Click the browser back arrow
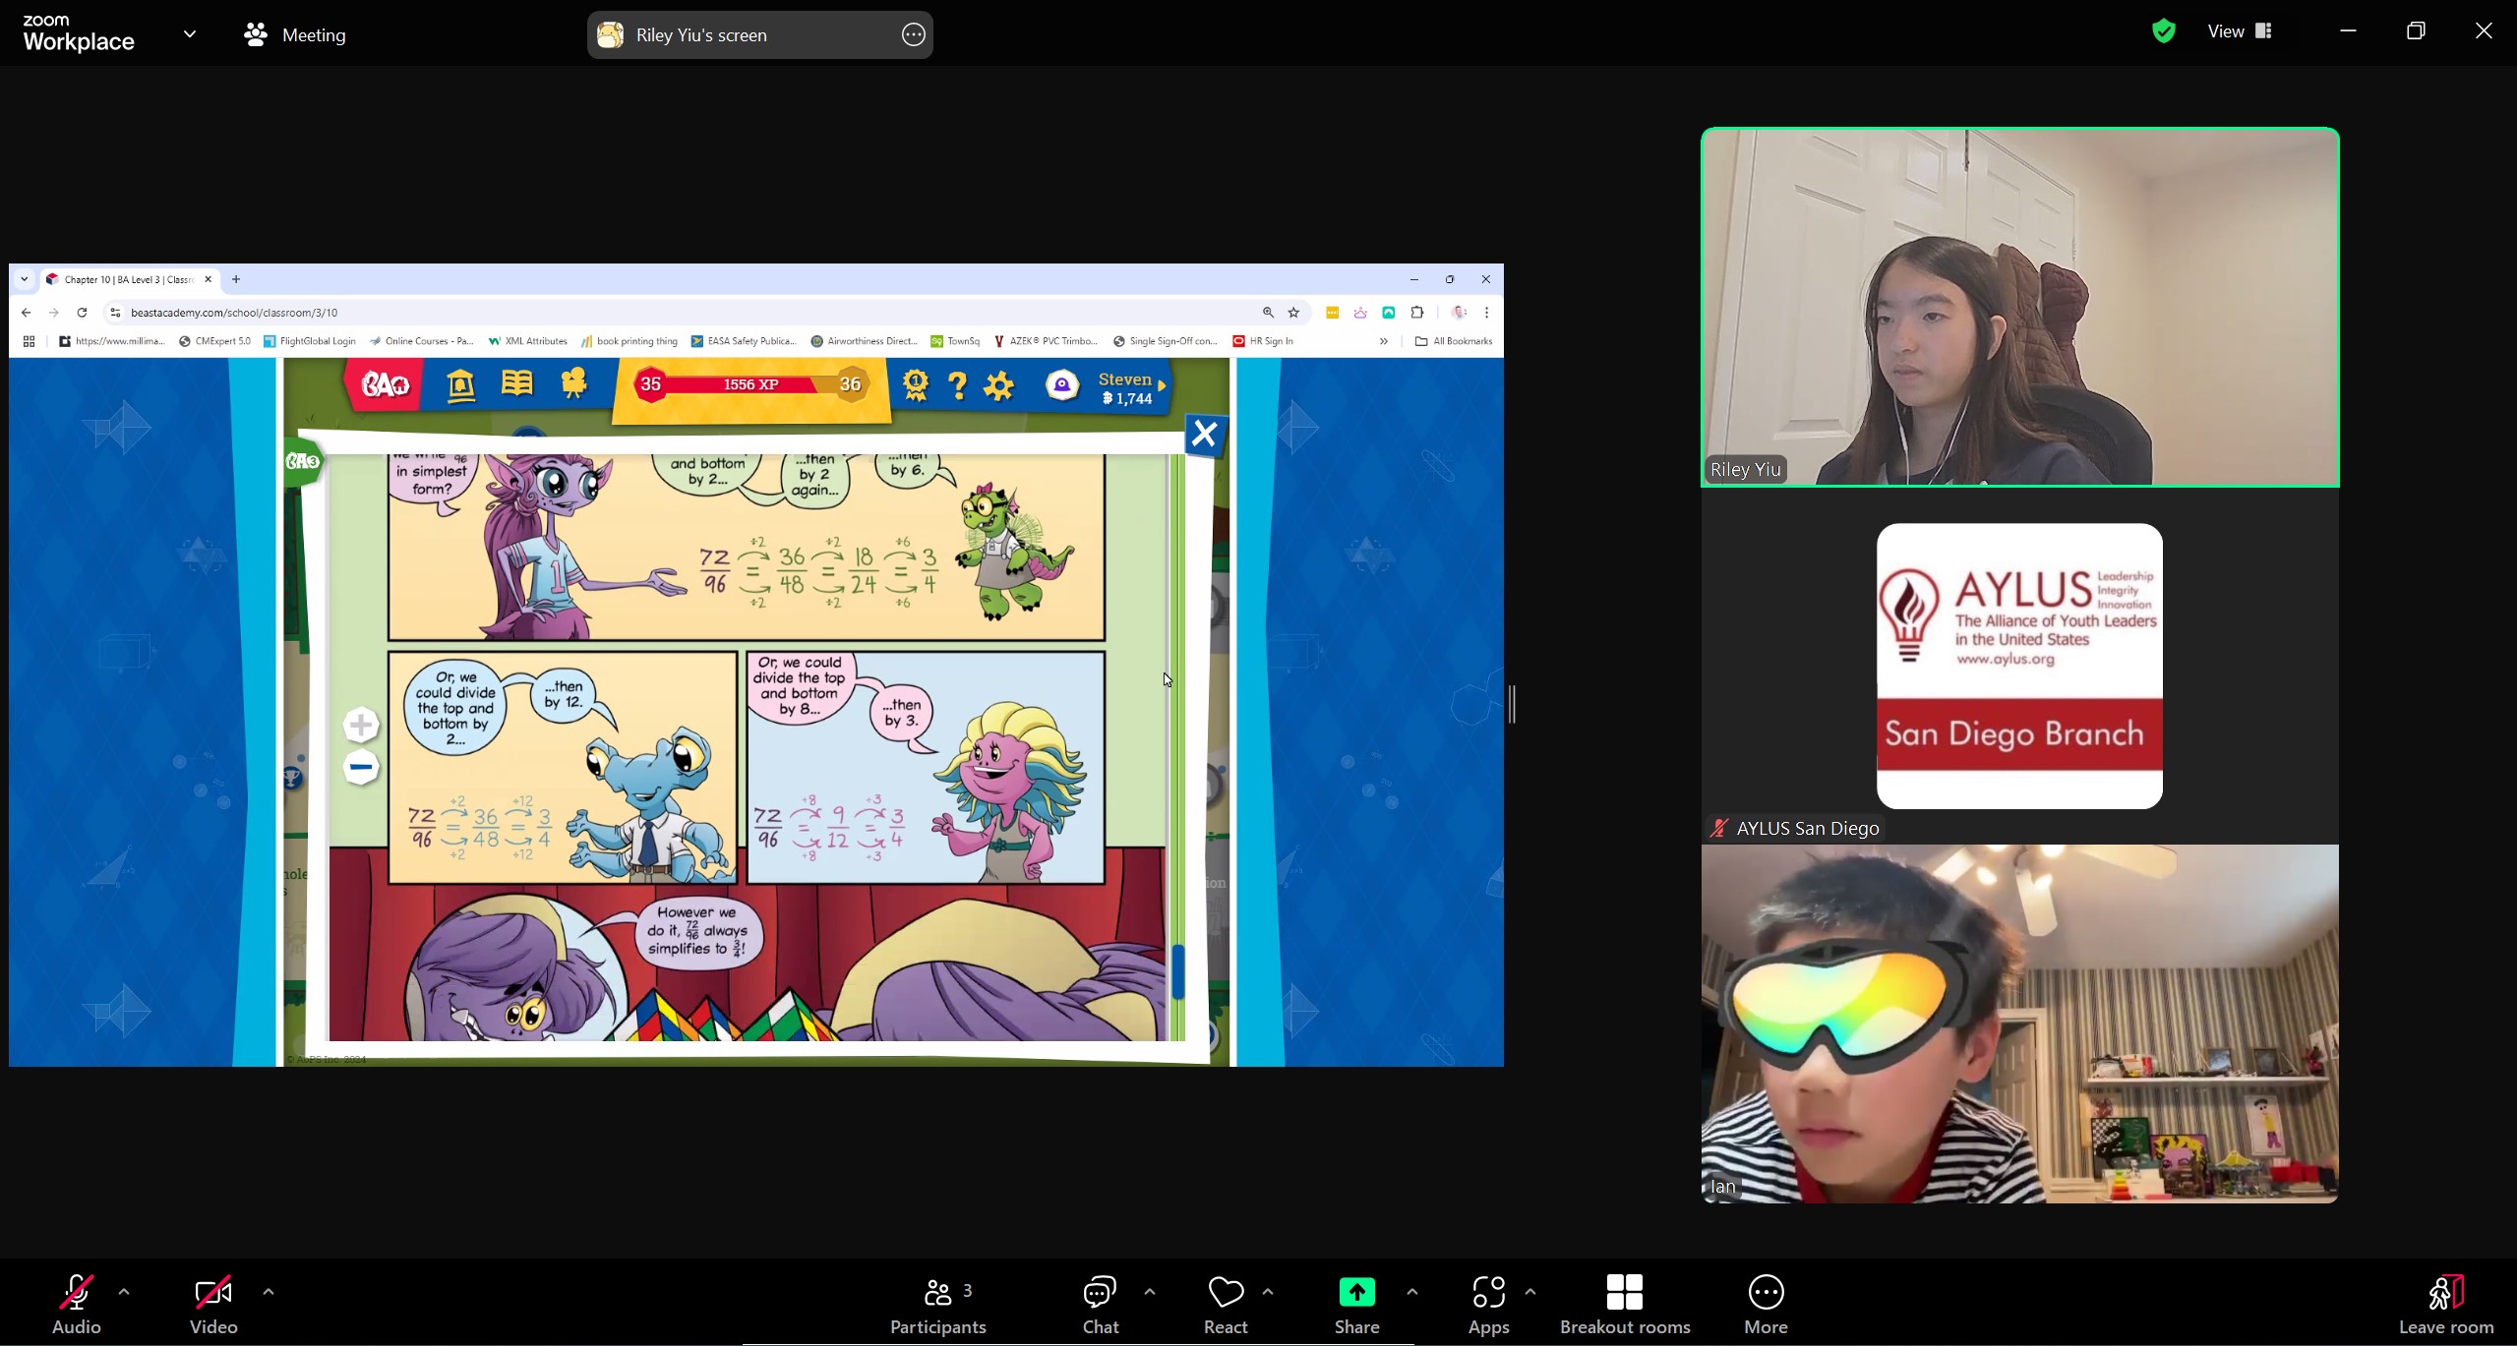The height and width of the screenshot is (1346, 2517). (27, 313)
